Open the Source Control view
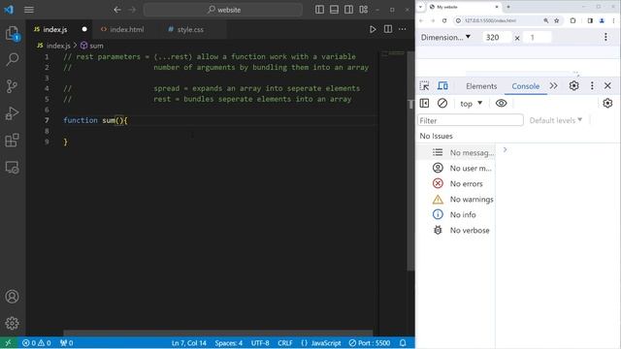The width and height of the screenshot is (621, 349). 13,86
